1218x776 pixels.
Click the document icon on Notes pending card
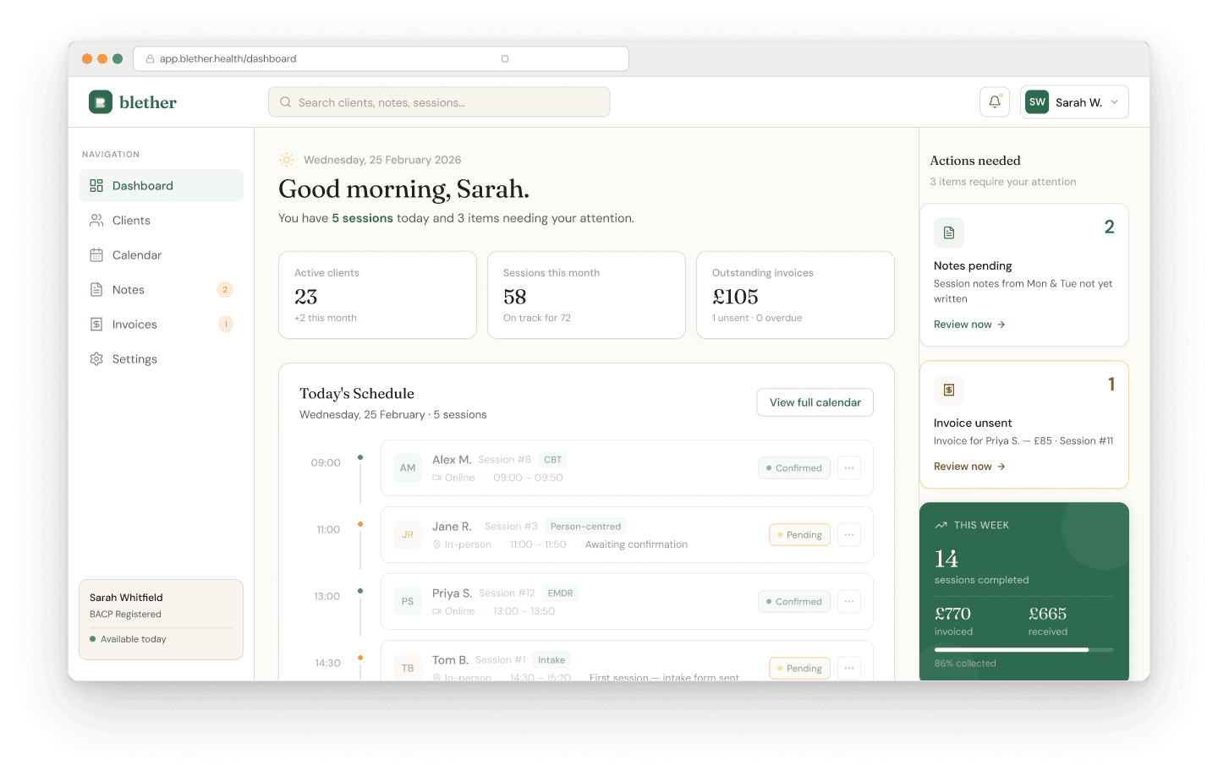(x=948, y=232)
